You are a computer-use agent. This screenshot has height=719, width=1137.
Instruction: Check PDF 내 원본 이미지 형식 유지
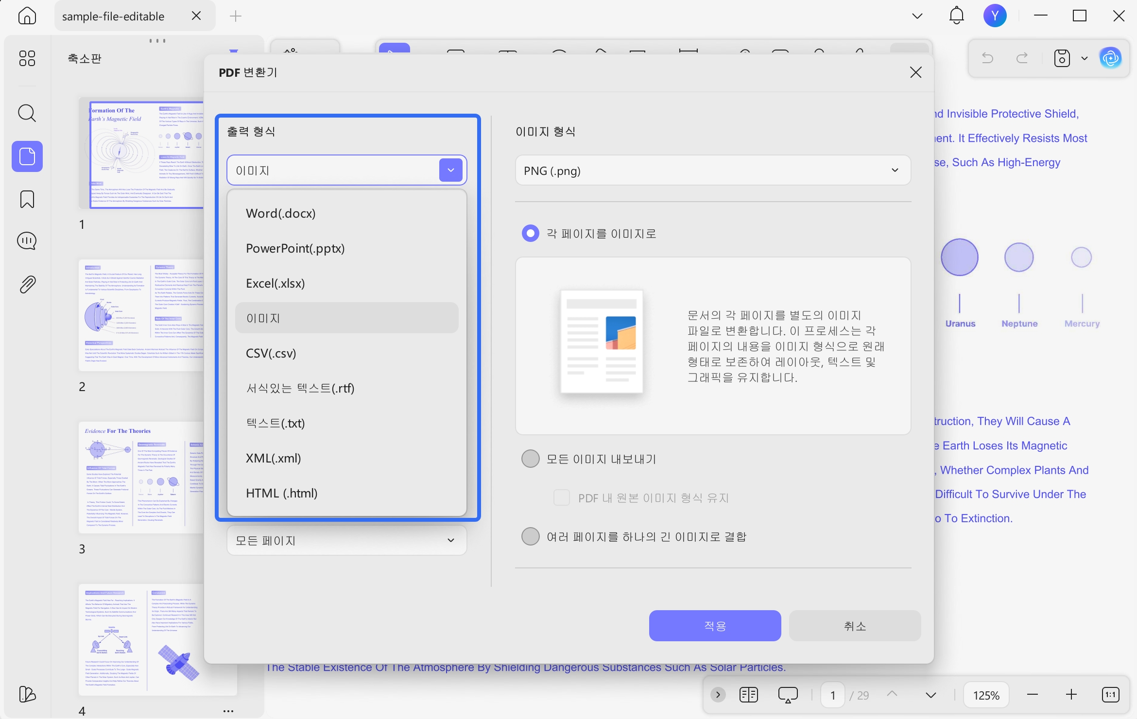(562, 498)
